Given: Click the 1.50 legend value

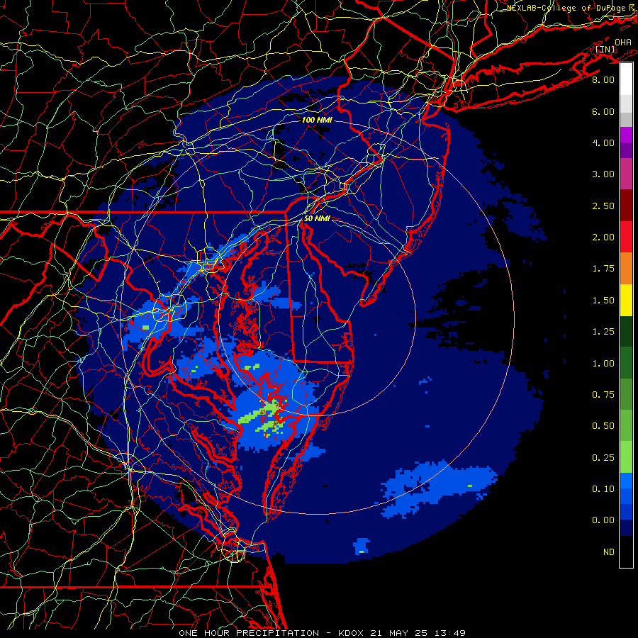Looking at the screenshot, I should (x=603, y=301).
